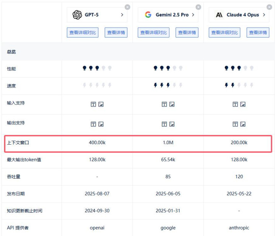Screen dimensions: 275x236
Task: Click the 最大输出token值 row label
Action: point(24,160)
